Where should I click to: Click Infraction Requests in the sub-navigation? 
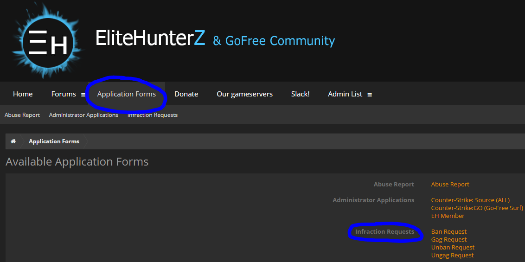click(153, 115)
